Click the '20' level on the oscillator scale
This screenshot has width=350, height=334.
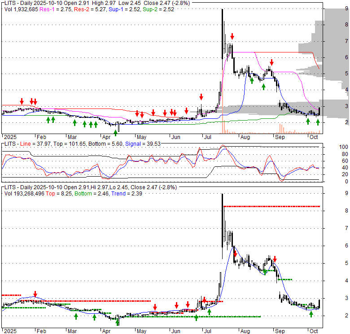[345, 174]
